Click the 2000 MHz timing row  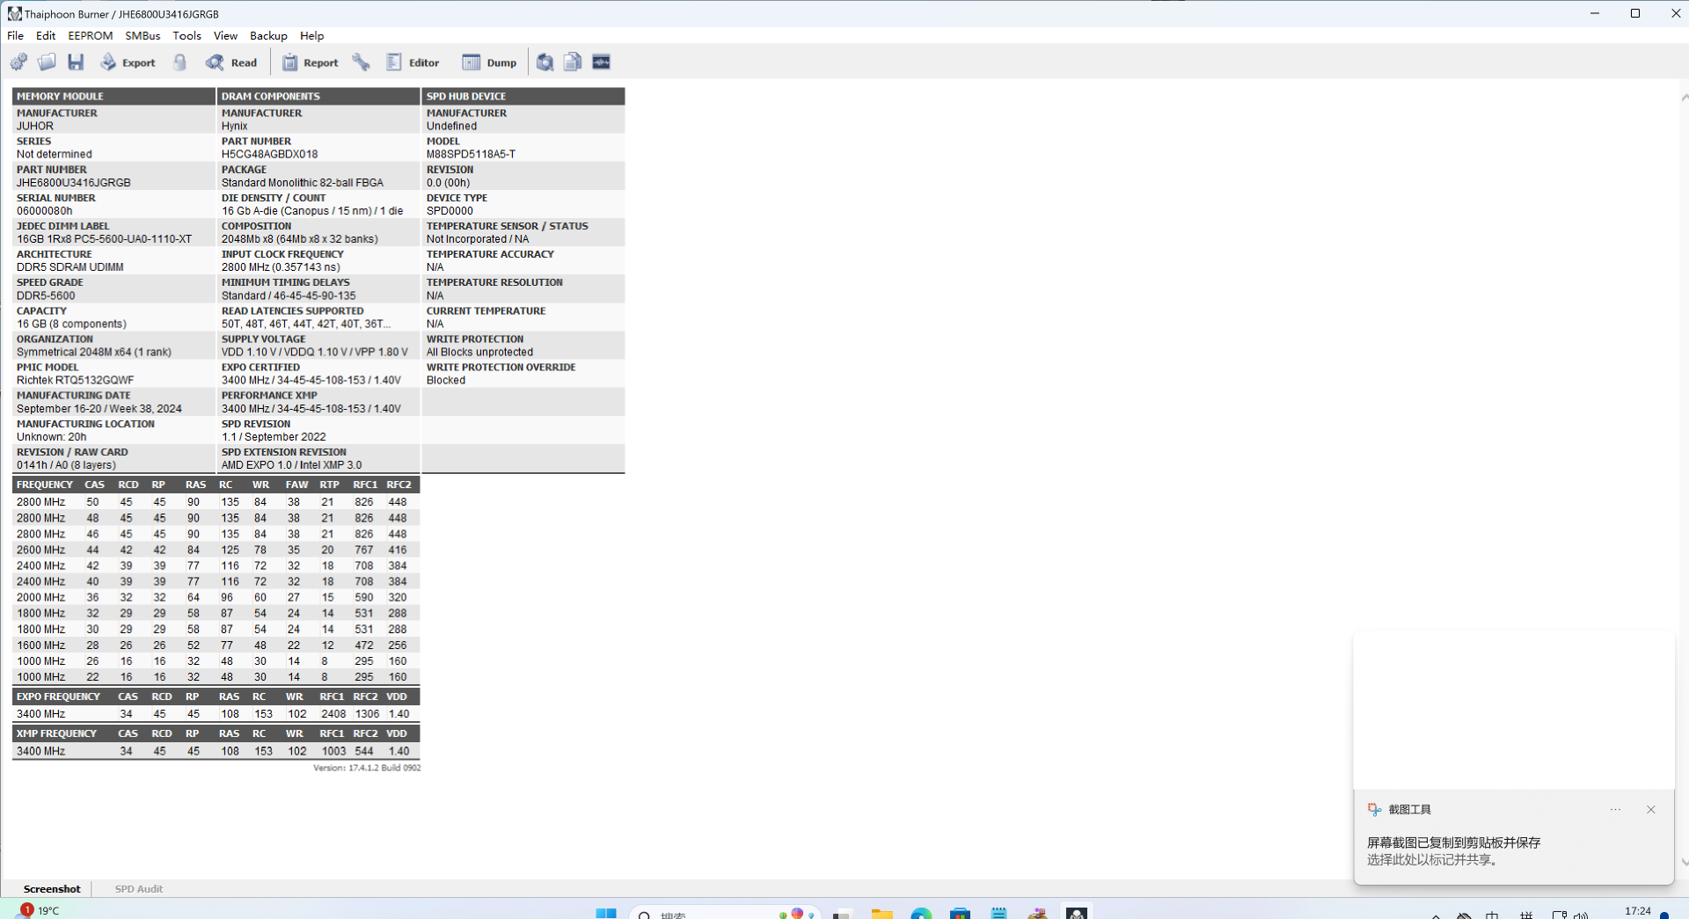click(x=216, y=598)
